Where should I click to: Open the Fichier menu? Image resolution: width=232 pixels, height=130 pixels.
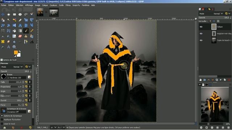click(x=4, y=5)
